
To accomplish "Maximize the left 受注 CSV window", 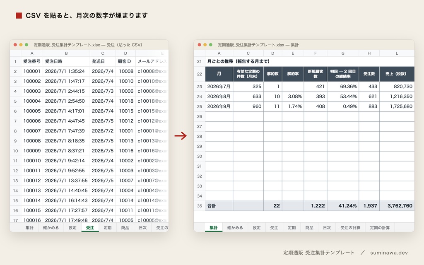I will coord(26,45).
